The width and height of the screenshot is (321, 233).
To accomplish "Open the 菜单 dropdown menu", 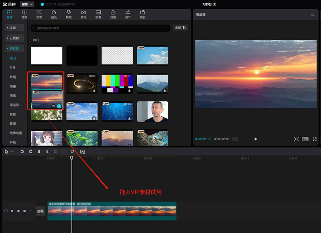I will click(27, 4).
